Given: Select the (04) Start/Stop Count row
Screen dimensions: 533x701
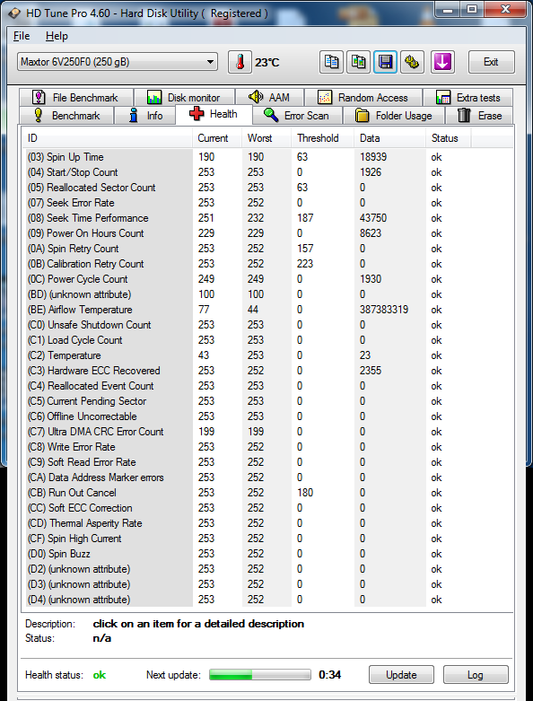Looking at the screenshot, I should 267,172.
